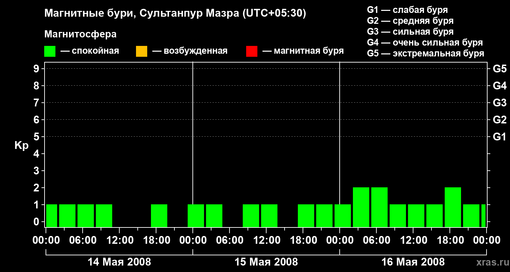This screenshot has width=510, height=272.
Task: Click the '14 Мая 2008' date label
Action: (119, 262)
